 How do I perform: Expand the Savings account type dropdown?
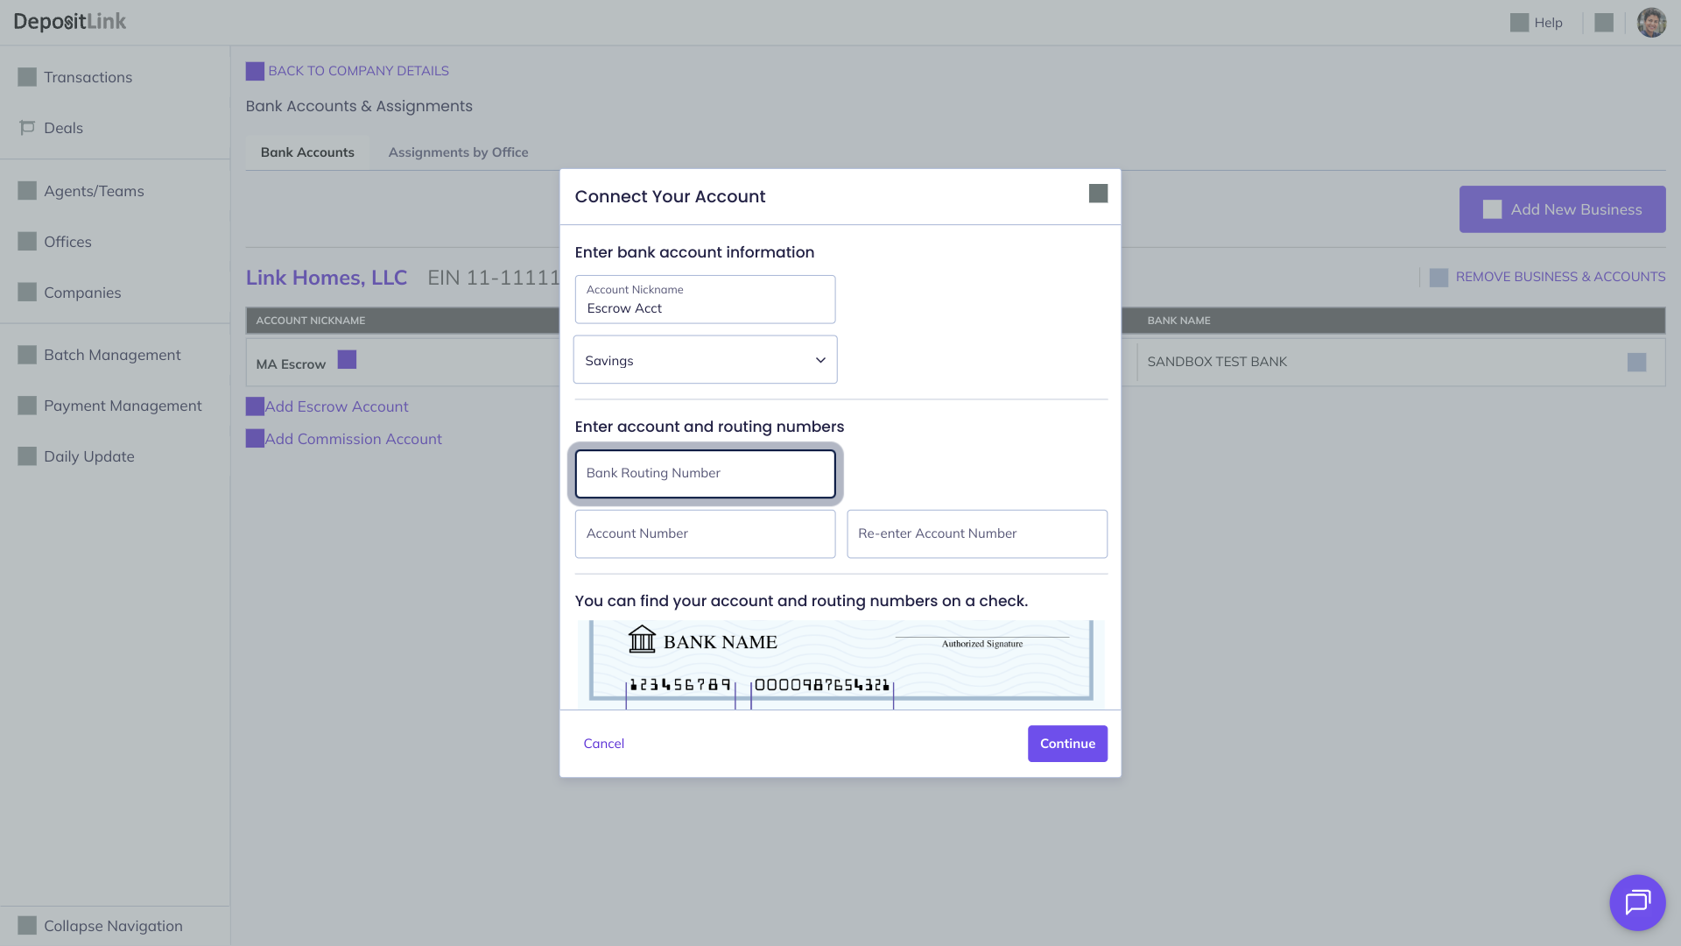coord(705,360)
